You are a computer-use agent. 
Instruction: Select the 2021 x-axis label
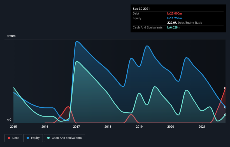(x=202, y=127)
